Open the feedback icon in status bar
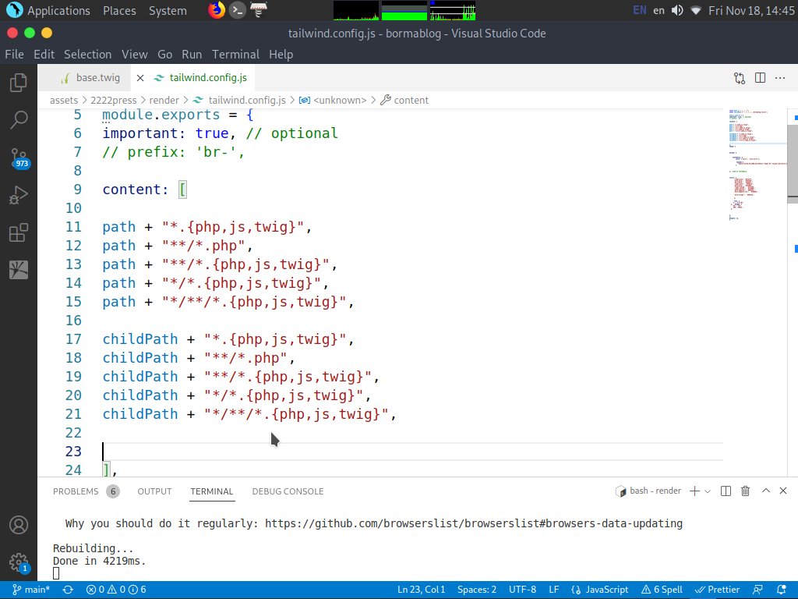The image size is (798, 599). (757, 590)
